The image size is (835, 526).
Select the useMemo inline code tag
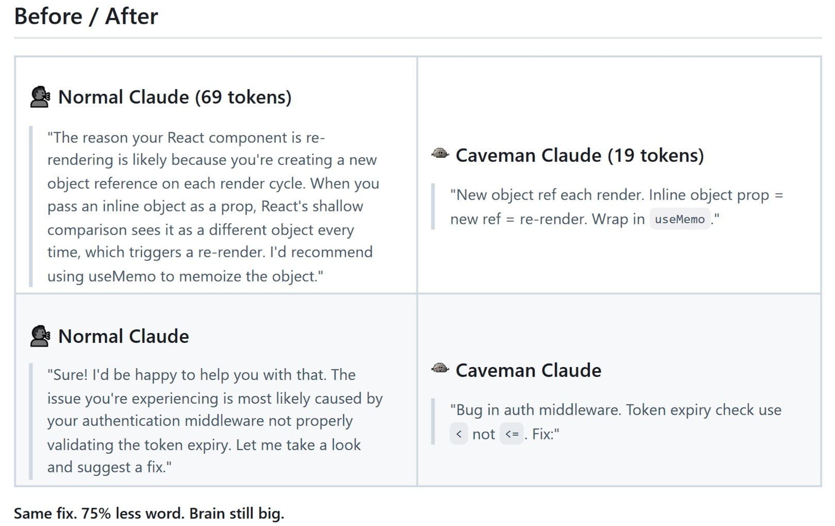(679, 219)
